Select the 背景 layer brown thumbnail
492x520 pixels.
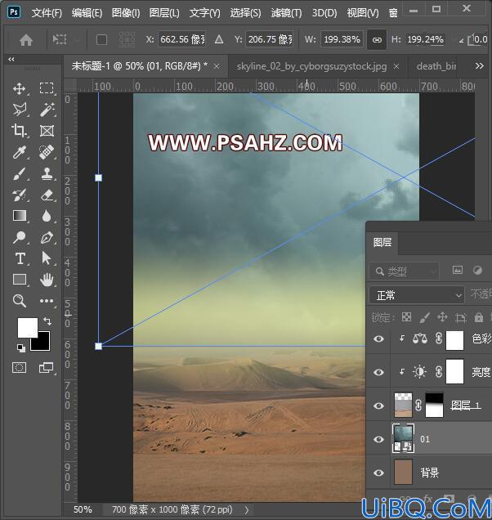click(x=403, y=472)
